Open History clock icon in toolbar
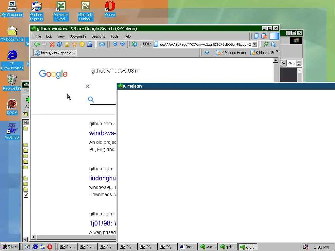 click(x=82, y=44)
